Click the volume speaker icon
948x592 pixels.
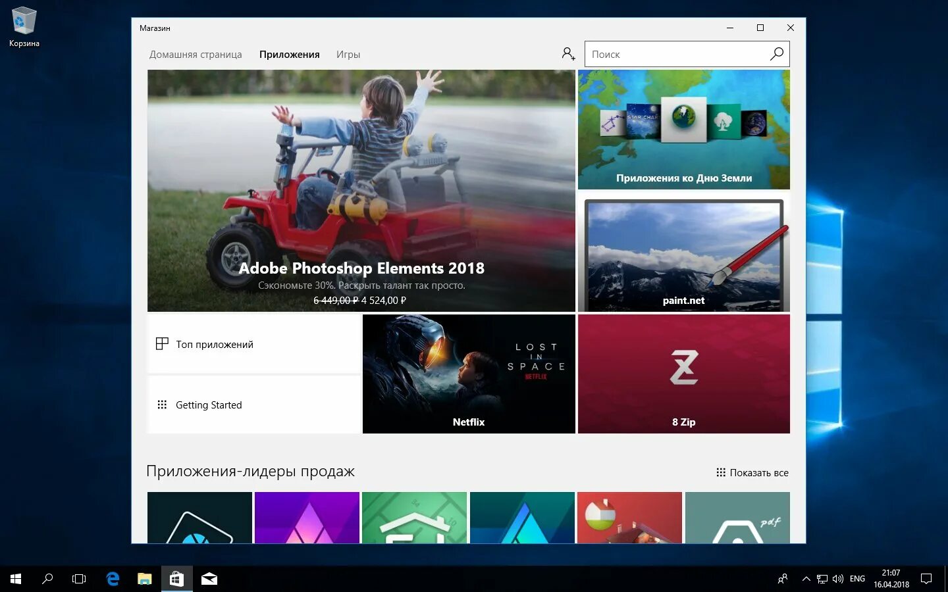click(838, 579)
